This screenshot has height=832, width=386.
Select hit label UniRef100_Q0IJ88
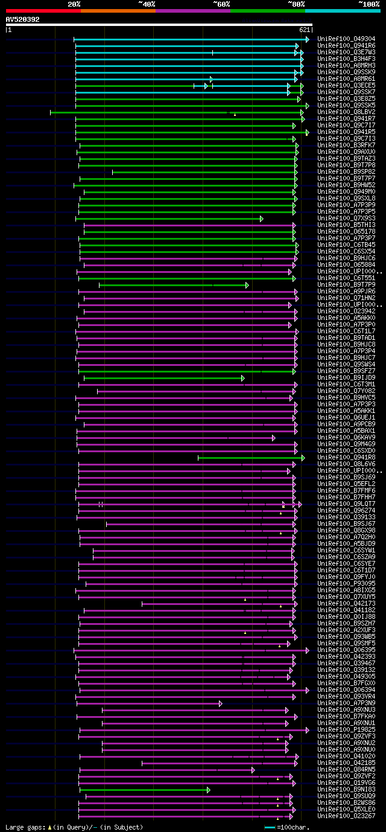coord(346,617)
